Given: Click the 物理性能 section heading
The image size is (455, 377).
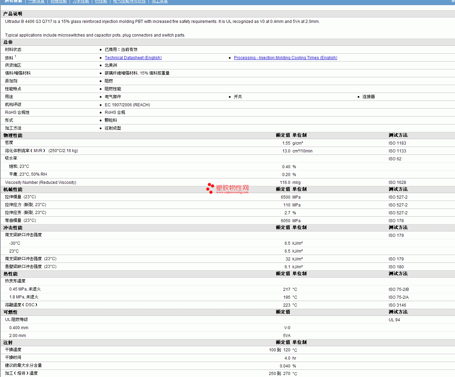Looking at the screenshot, I should (13, 135).
